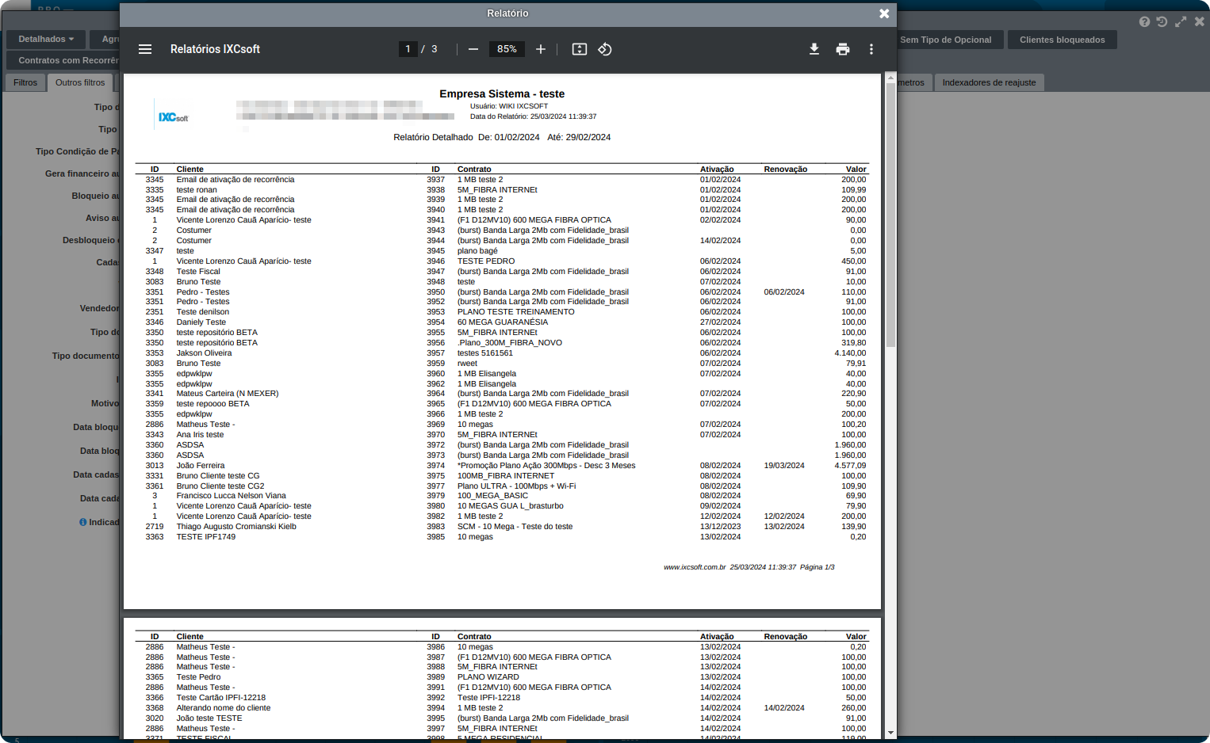This screenshot has width=1210, height=743.
Task: Click client TESTE IPF1749
Action: 206,537
